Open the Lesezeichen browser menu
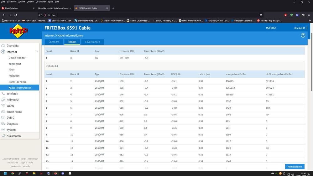This screenshot has height=176, width=313. (x=41, y=2)
